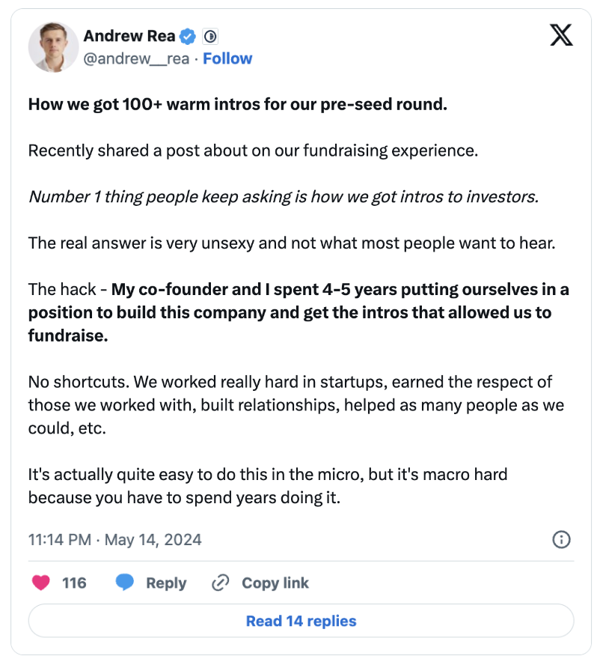Open the @andrew__rea handle
This screenshot has width=597, height=662.
pos(136,58)
